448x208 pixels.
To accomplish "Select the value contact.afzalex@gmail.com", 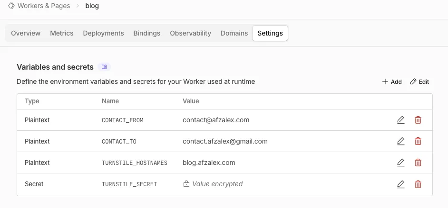I will point(225,141).
